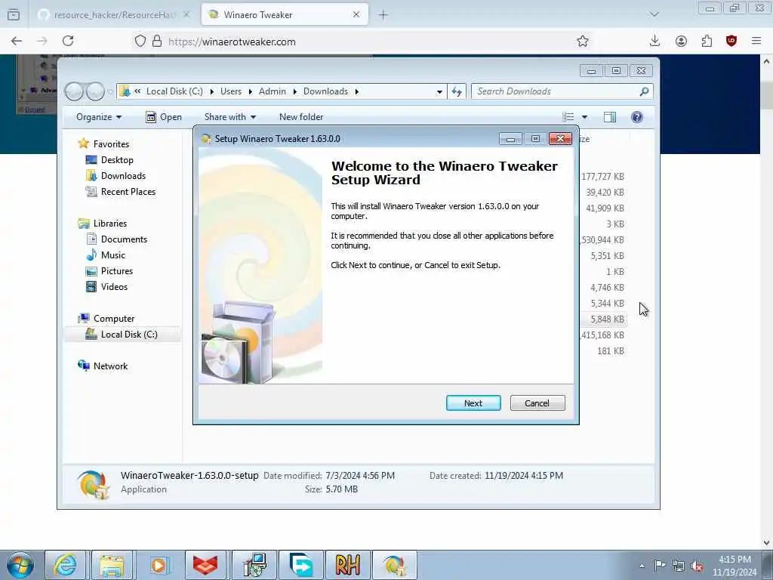Screen dimensions: 773x580
Task: Launch Internet Explorer from taskbar
Action: (x=65, y=565)
